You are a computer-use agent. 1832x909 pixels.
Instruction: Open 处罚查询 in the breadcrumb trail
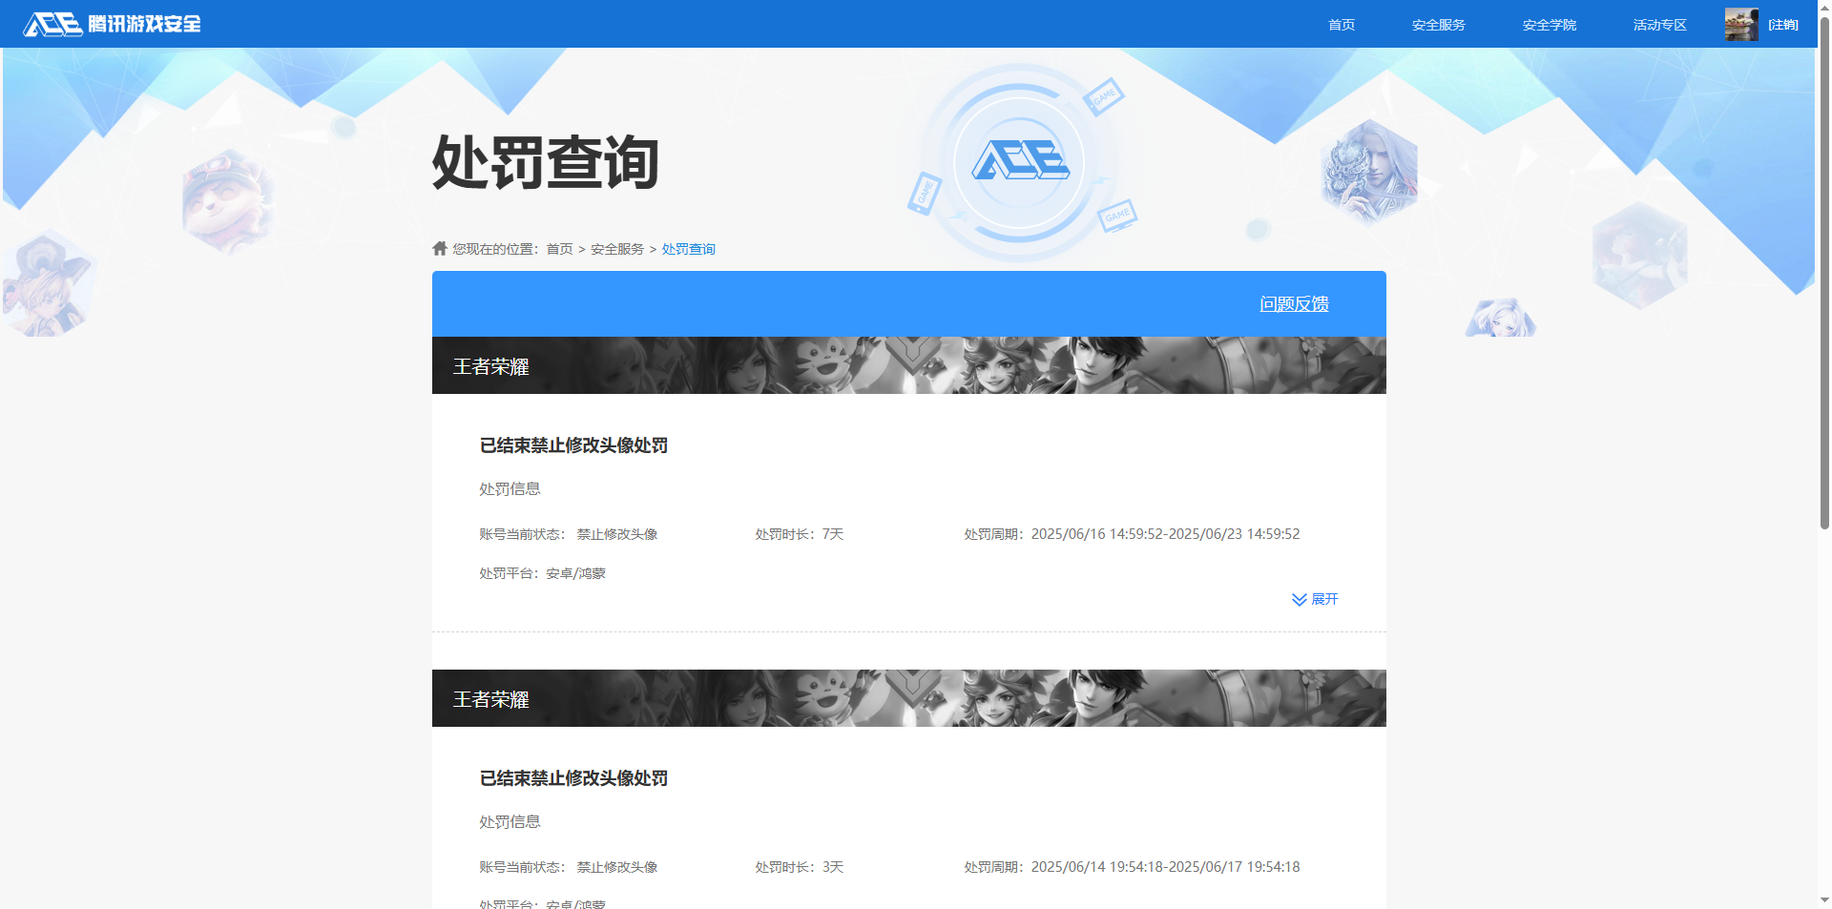click(688, 248)
